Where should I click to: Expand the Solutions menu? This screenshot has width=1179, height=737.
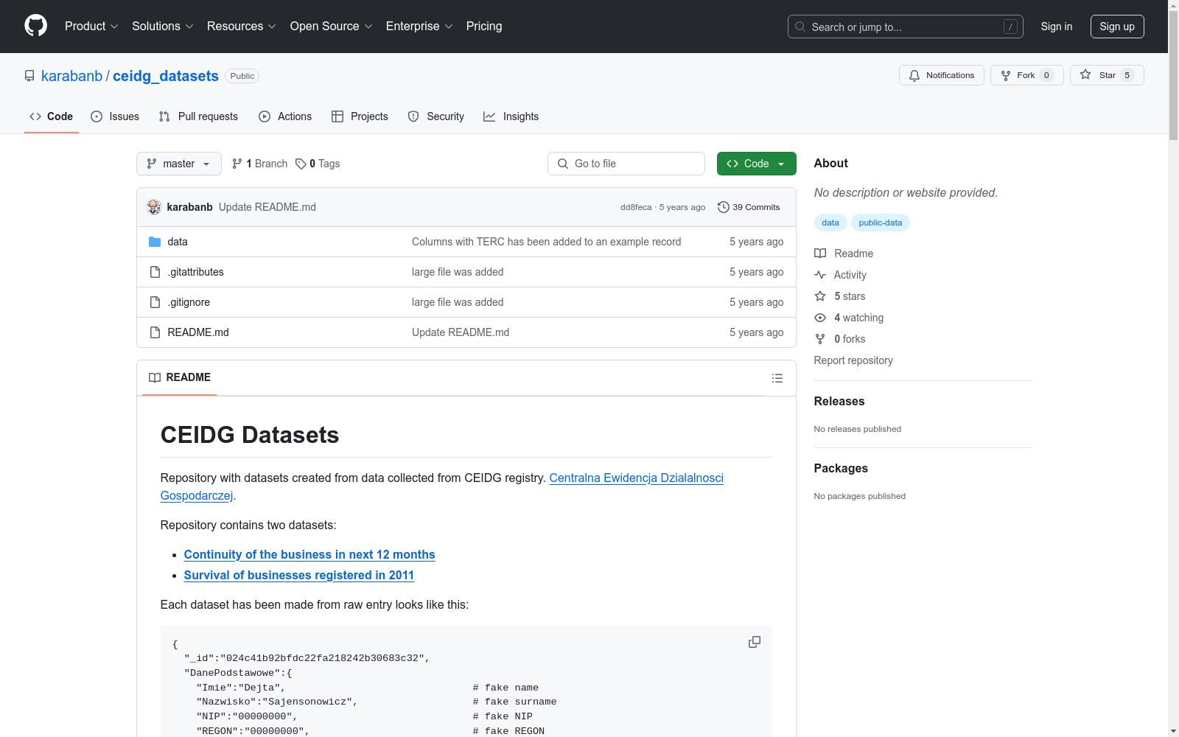click(x=162, y=27)
